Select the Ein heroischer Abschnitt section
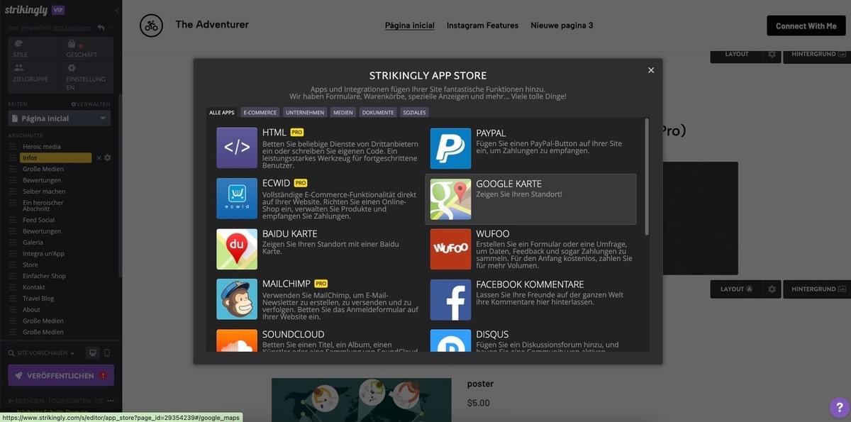 (x=43, y=206)
